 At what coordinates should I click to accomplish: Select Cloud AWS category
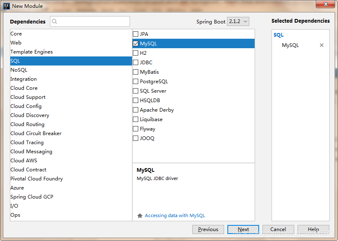pyautogui.click(x=71, y=161)
